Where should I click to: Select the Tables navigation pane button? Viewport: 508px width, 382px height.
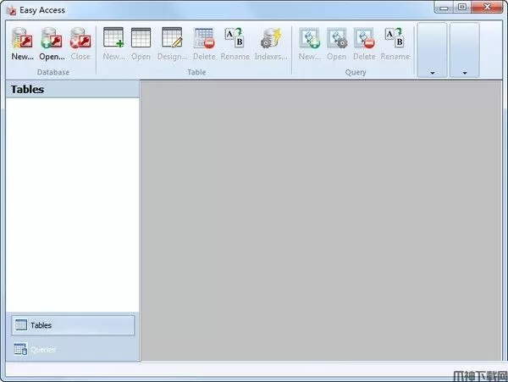[73, 325]
